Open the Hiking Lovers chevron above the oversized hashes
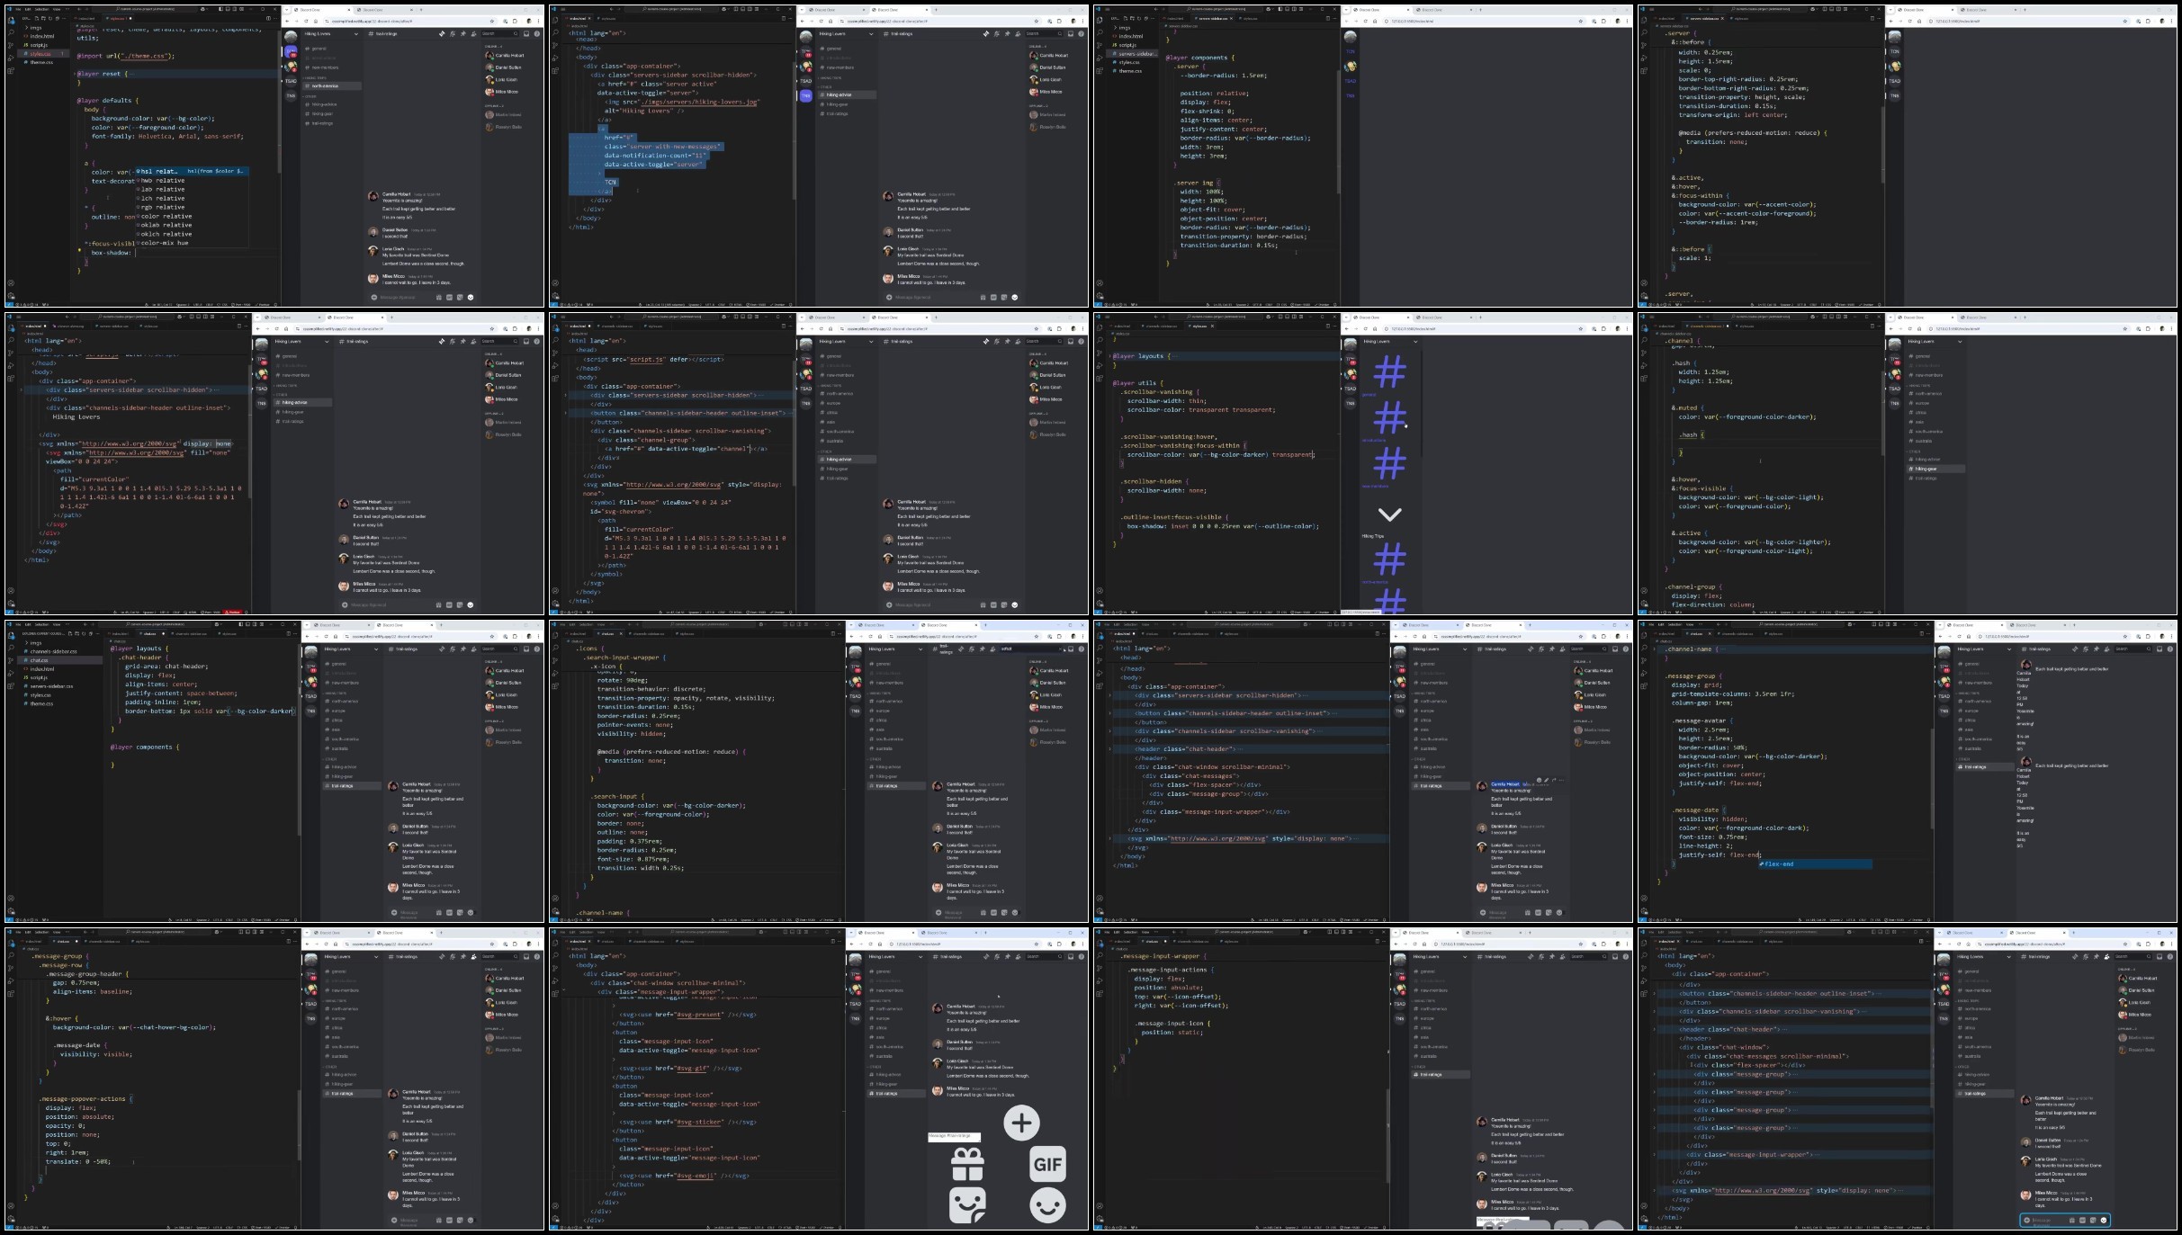 [x=1415, y=342]
